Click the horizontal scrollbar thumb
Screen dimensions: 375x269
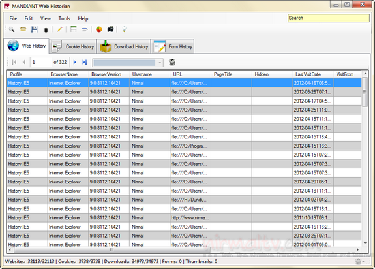coord(112,249)
